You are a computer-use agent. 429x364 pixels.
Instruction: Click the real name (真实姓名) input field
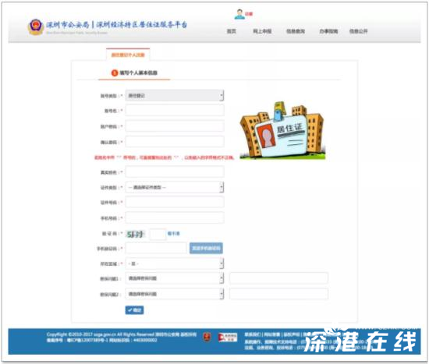coord(175,172)
